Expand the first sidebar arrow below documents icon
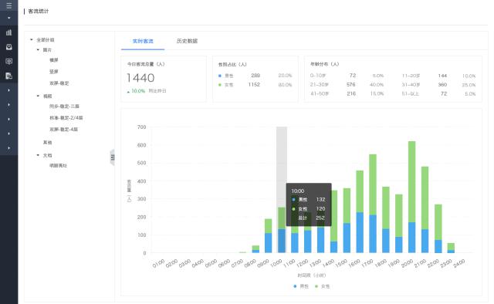Image resolution: width=494 pixels, height=304 pixels. 8,90
